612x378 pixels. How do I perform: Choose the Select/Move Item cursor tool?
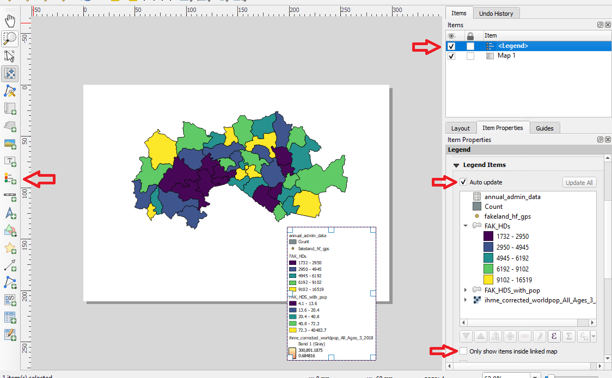10,56
